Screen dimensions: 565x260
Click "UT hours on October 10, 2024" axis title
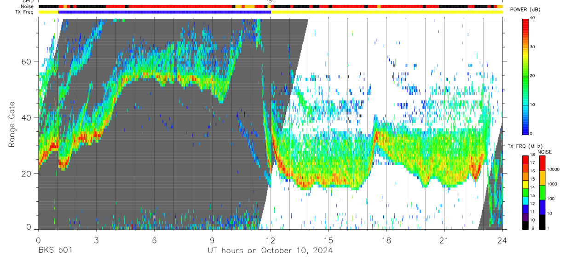pos(270,251)
